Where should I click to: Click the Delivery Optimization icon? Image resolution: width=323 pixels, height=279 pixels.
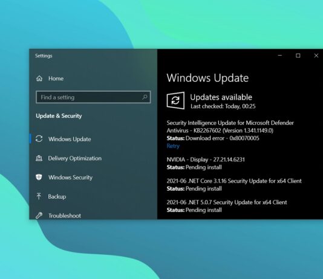pyautogui.click(x=39, y=158)
